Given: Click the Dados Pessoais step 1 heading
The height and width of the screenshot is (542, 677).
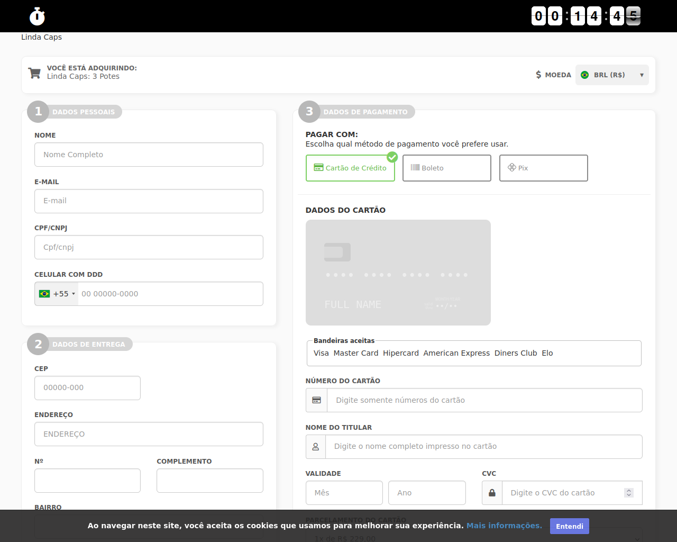Looking at the screenshot, I should pyautogui.click(x=75, y=112).
